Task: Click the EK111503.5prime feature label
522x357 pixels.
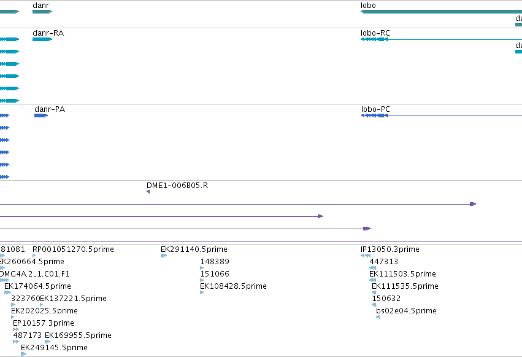Action: pyautogui.click(x=402, y=274)
